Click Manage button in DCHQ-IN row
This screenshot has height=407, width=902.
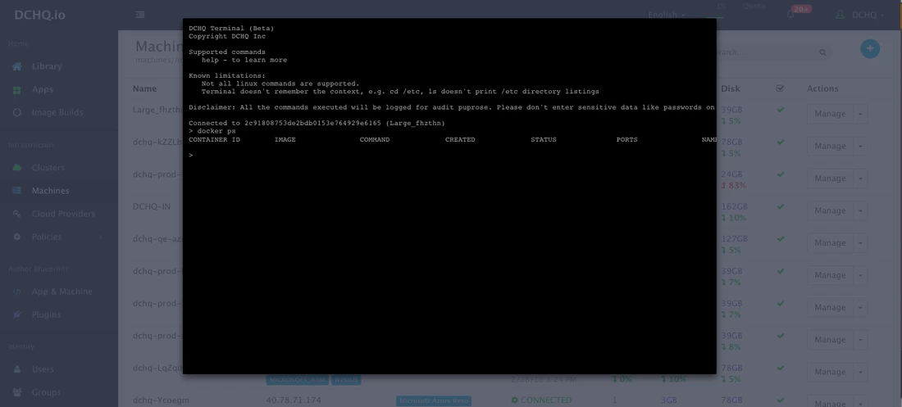point(830,210)
